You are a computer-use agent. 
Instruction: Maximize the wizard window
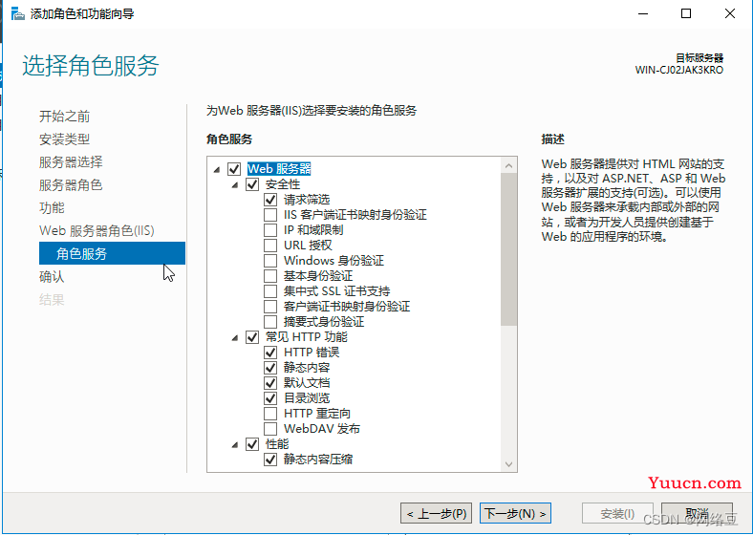pyautogui.click(x=686, y=13)
